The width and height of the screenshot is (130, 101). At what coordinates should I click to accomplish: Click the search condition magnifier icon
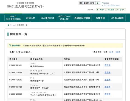pos(10,46)
